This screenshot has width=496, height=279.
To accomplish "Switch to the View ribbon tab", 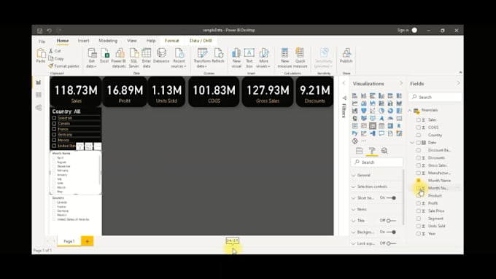I will point(132,41).
